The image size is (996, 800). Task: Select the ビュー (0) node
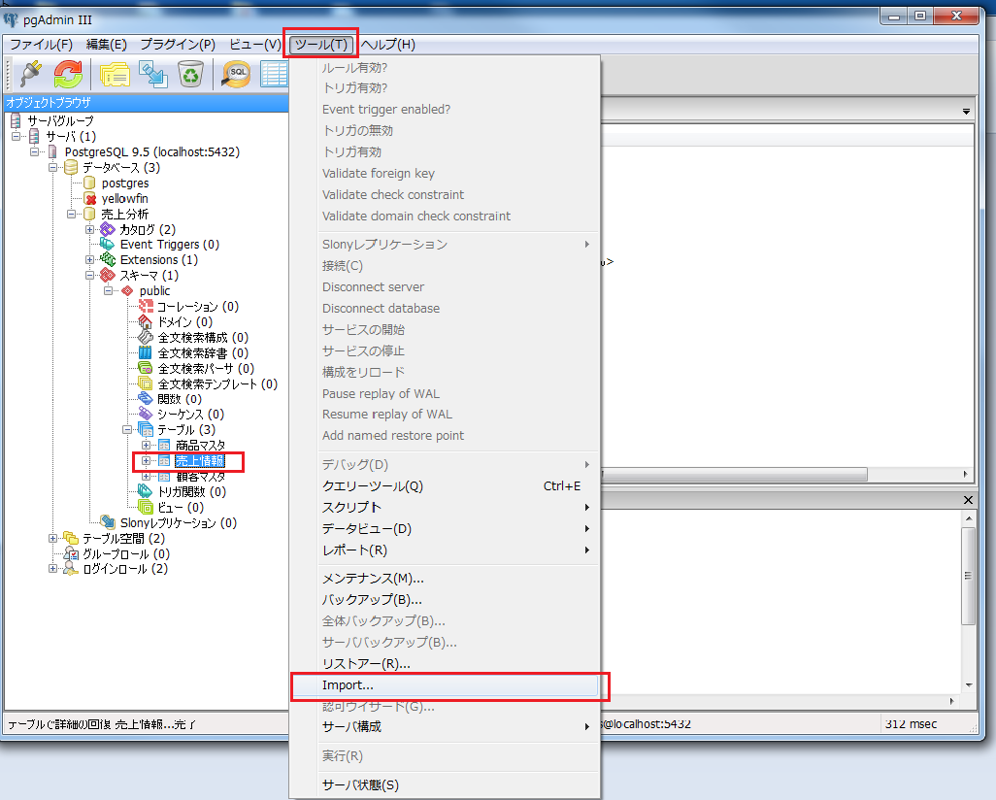pos(181,507)
